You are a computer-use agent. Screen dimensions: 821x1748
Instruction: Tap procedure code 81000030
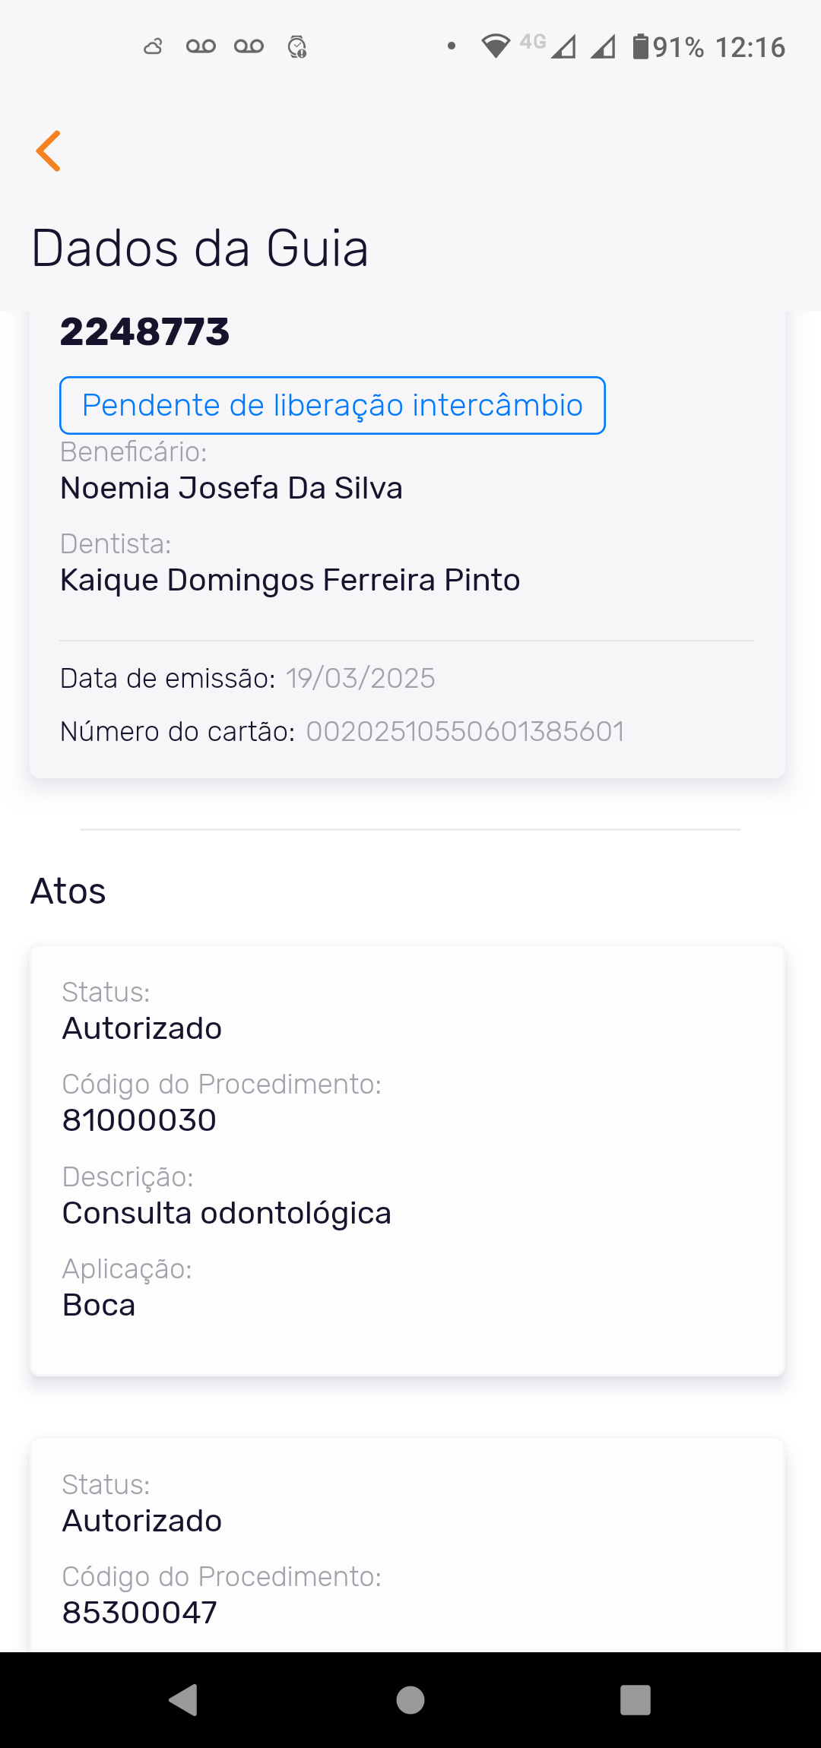click(139, 1120)
